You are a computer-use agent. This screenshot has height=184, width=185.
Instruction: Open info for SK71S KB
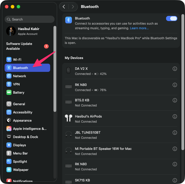[x=175, y=180]
